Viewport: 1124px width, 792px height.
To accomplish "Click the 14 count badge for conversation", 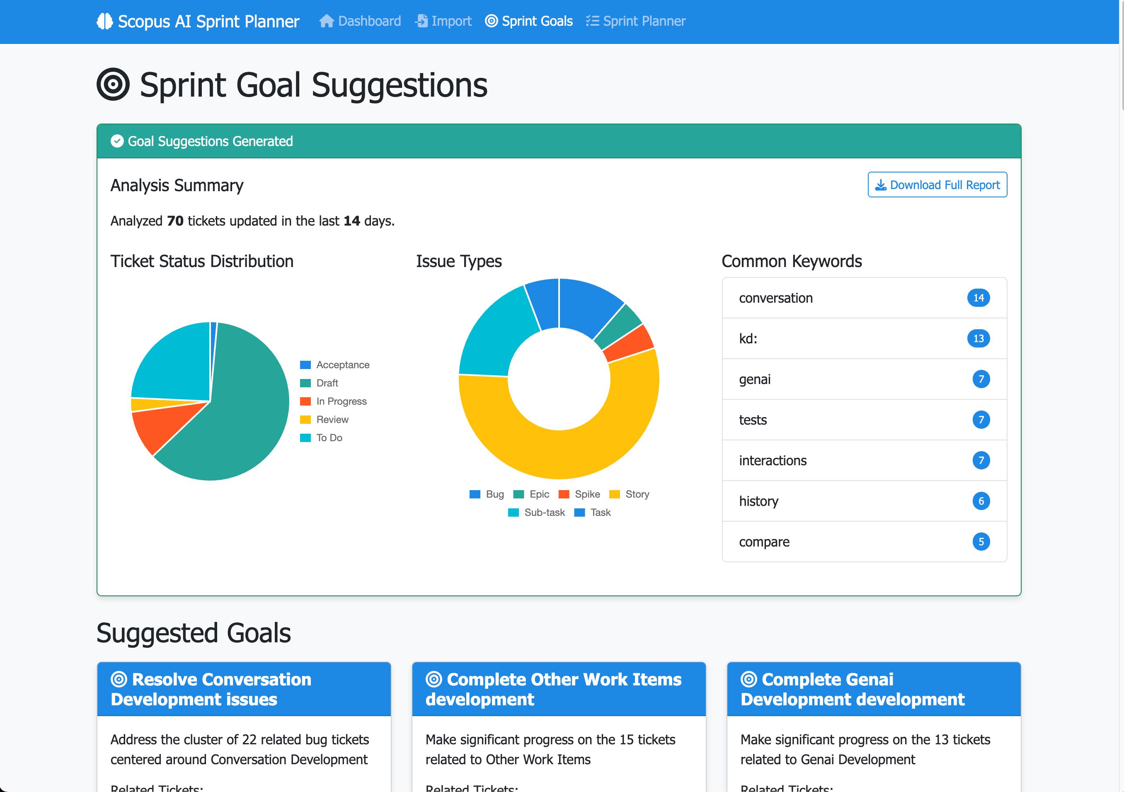I will 979,298.
